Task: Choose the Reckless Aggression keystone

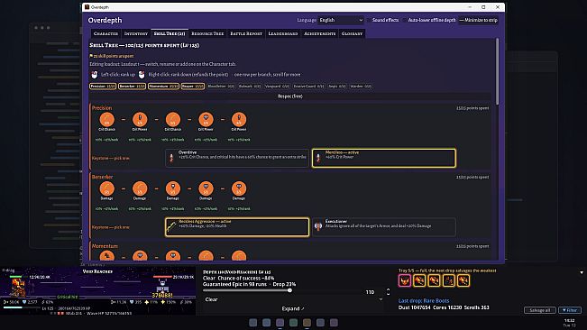Action: pyautogui.click(x=237, y=227)
